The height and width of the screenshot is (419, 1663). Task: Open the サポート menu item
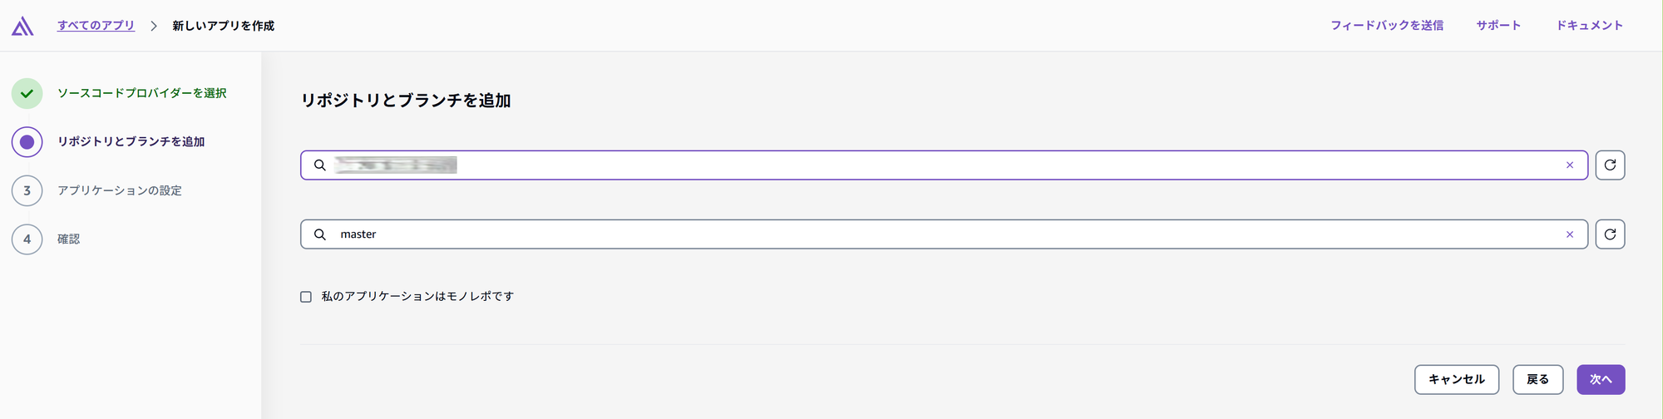click(x=1498, y=26)
